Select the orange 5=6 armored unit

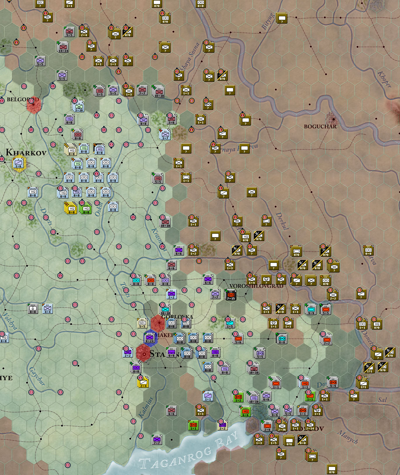238,338
